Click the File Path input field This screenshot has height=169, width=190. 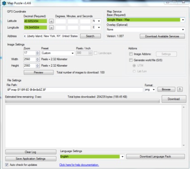[74, 89]
